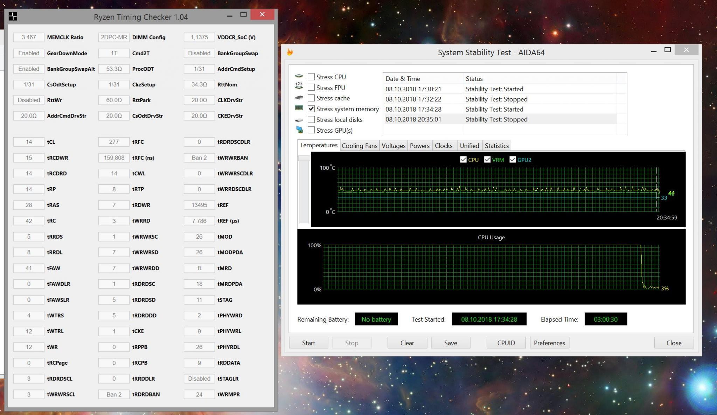Click the CPU chip icon beside Stress CPU
This screenshot has width=717, height=415.
[299, 76]
